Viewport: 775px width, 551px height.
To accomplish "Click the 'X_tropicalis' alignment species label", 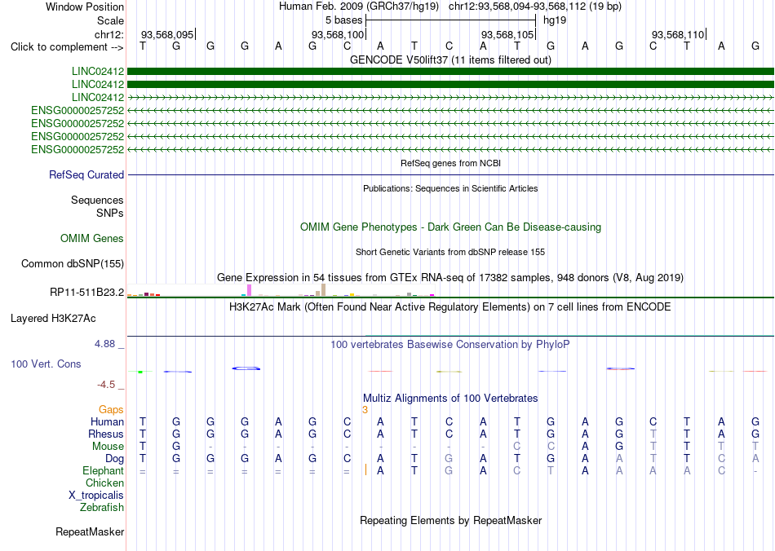I will pyautogui.click(x=96, y=496).
